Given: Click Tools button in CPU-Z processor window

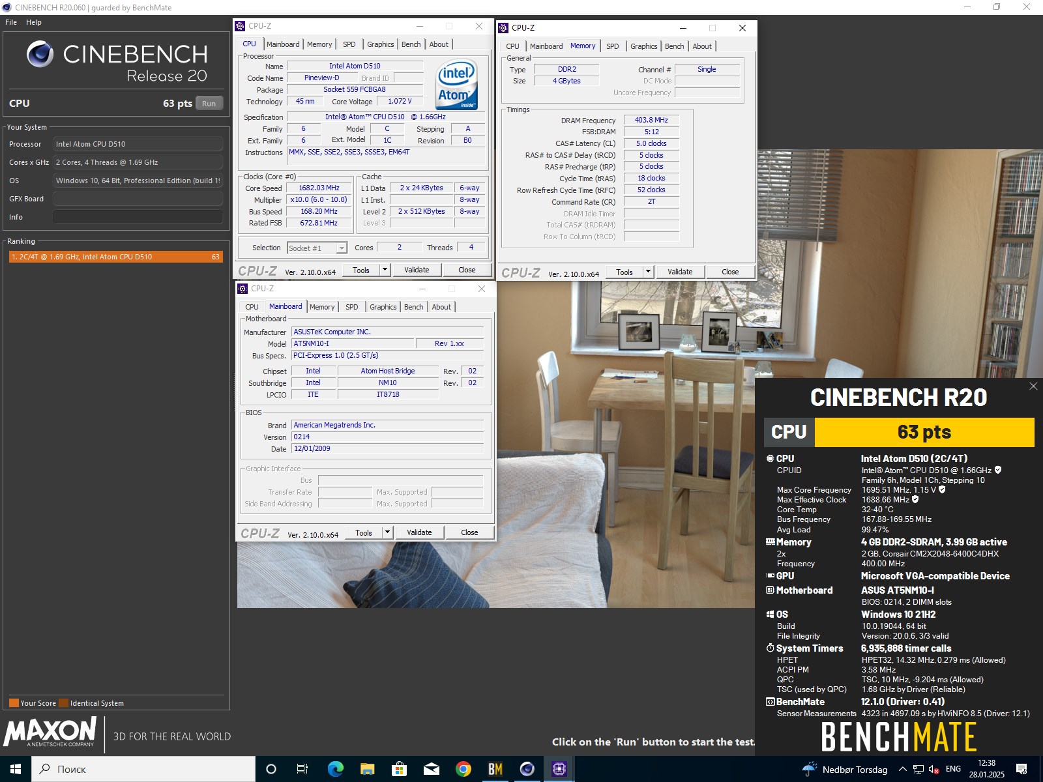Looking at the screenshot, I should (361, 270).
